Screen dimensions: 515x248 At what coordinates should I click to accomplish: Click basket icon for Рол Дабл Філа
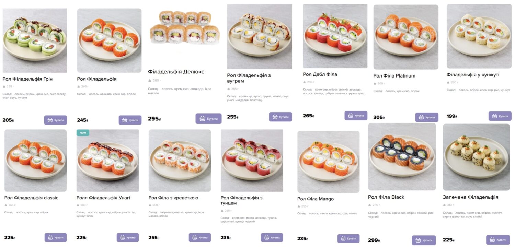point(351,116)
